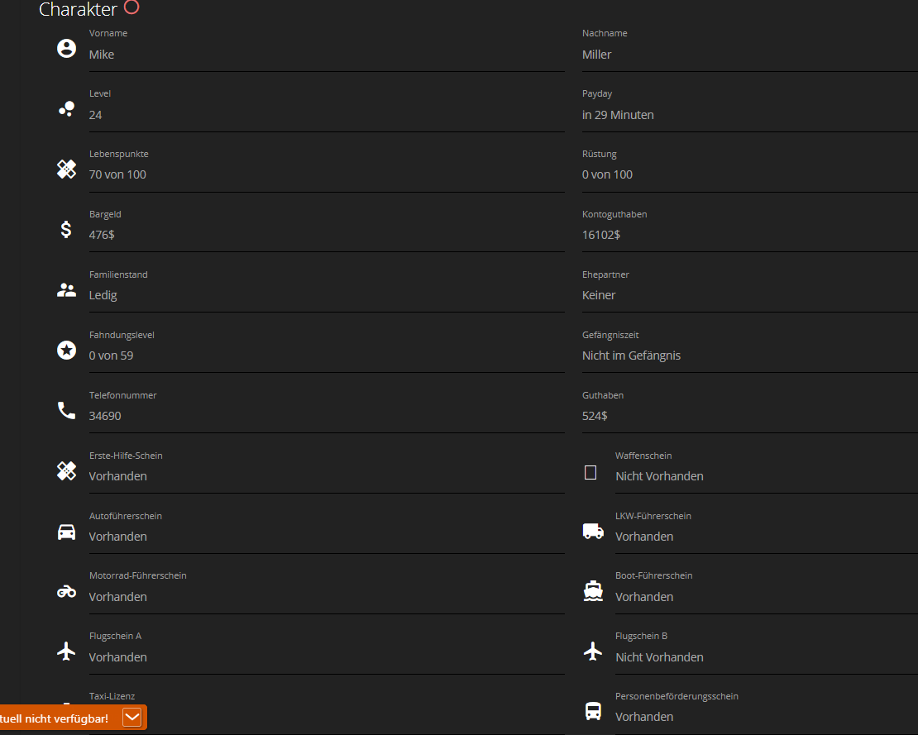Click the Level bubbles icon
Image resolution: width=918 pixels, height=735 pixels.
coord(66,109)
